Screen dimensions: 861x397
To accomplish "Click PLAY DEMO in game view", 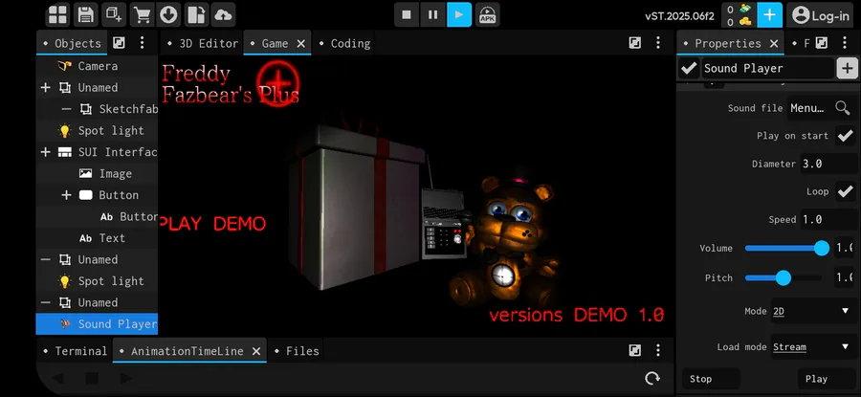I will [212, 224].
